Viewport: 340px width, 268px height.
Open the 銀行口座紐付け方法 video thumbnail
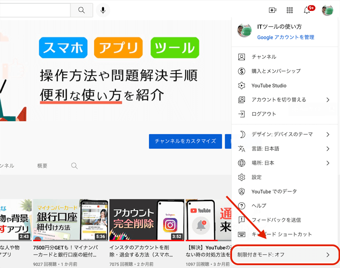71,220
